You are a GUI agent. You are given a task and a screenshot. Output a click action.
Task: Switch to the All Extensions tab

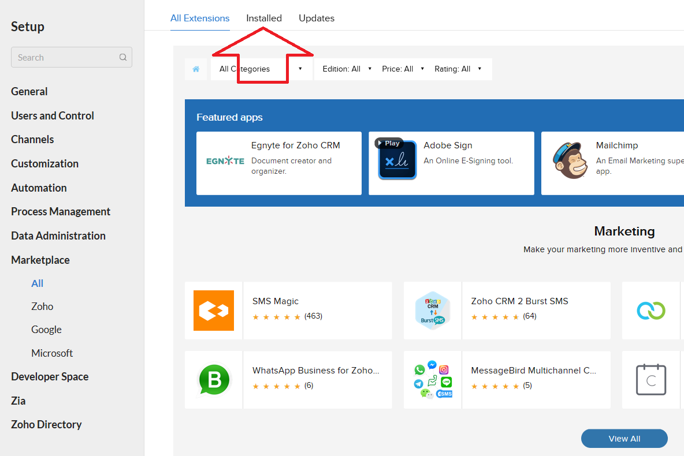200,18
